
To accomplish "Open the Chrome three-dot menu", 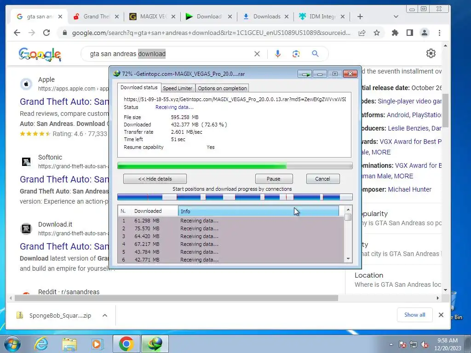I will point(439,33).
